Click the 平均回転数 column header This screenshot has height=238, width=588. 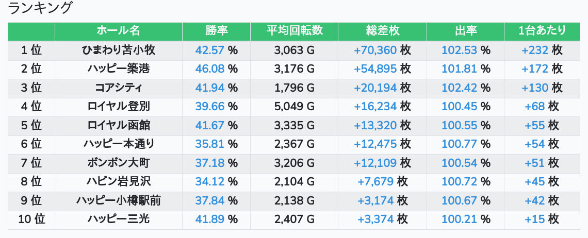point(294,31)
